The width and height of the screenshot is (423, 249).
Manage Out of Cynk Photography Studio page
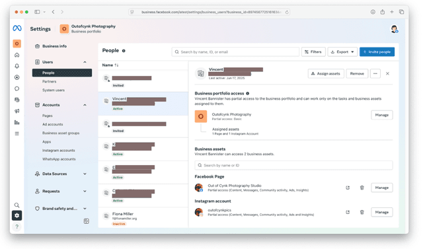[382, 188]
